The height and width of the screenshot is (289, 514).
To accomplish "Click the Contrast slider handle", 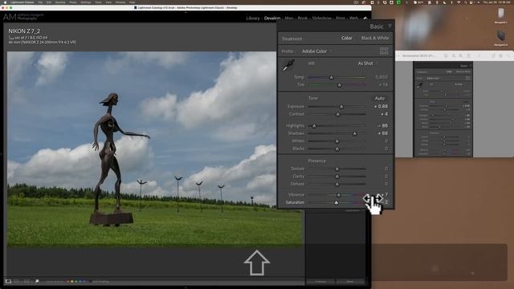I will (x=337, y=114).
